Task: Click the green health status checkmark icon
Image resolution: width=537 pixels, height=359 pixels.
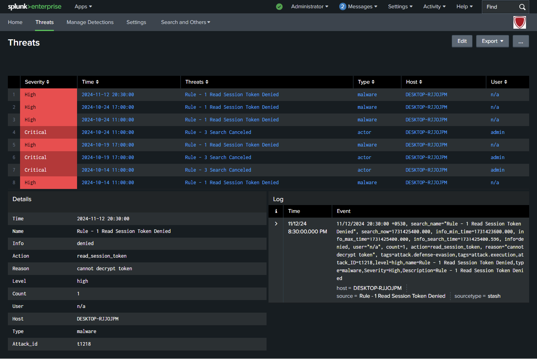Action: coord(279,7)
